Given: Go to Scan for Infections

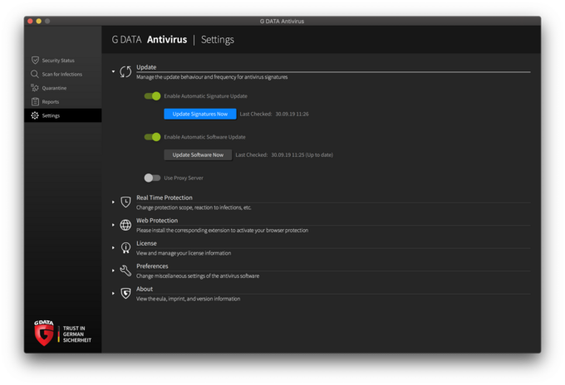Looking at the screenshot, I should coord(61,75).
